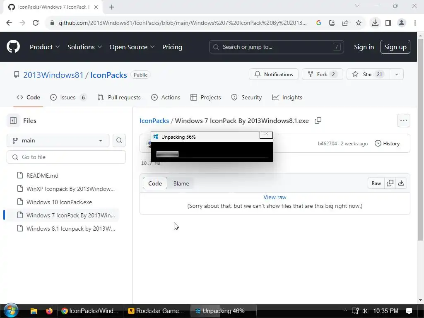Open the Chrome profile avatar

(x=402, y=23)
